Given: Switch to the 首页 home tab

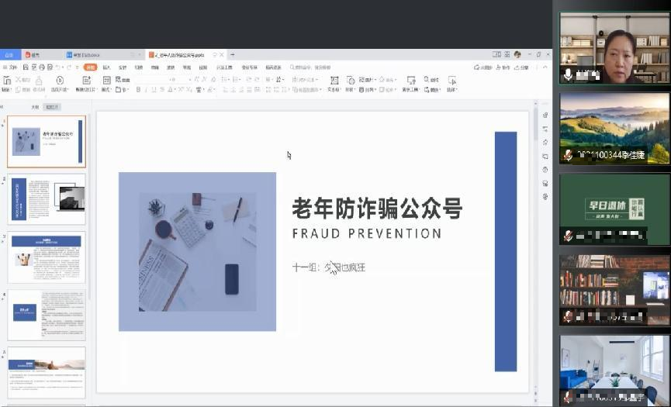Looking at the screenshot, I should coord(9,55).
